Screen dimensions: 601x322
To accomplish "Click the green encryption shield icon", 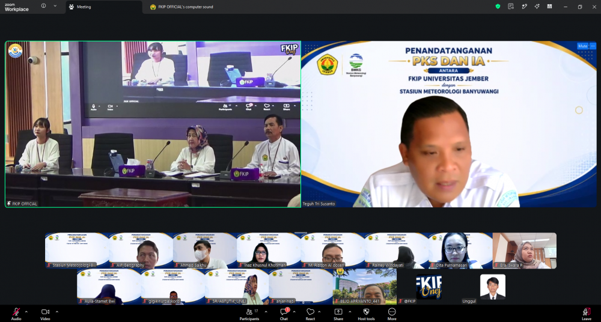I will pos(498,6).
